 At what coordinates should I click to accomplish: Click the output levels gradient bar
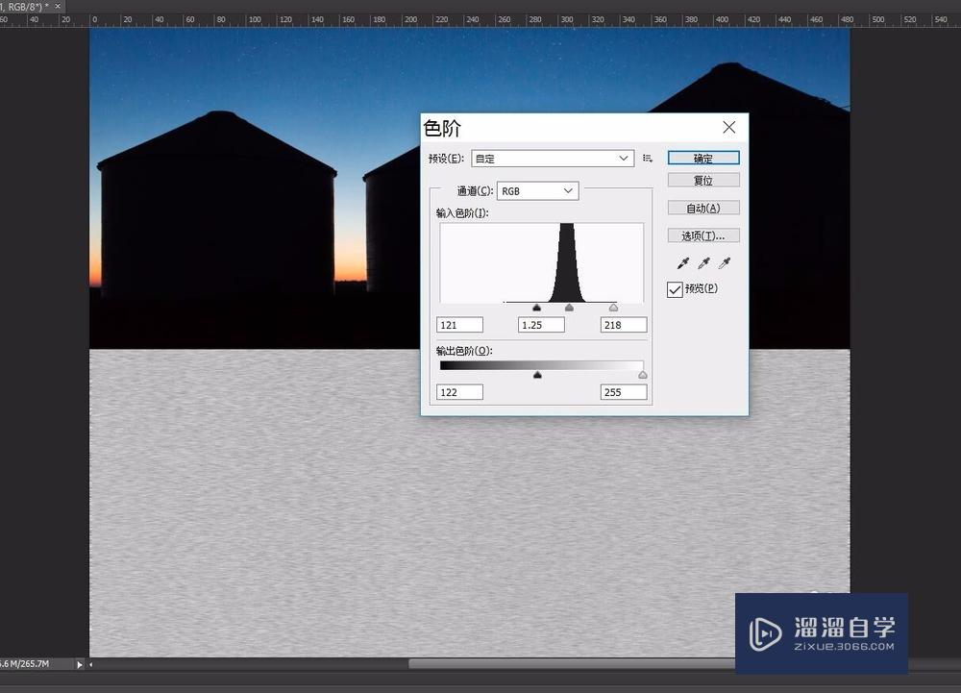click(541, 365)
